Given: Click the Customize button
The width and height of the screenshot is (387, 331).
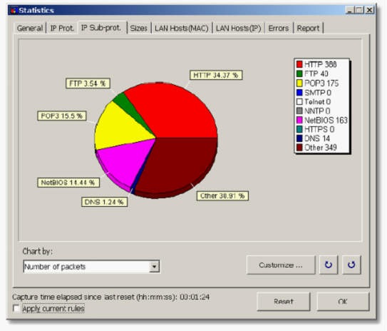Looking at the screenshot, I should coord(281,265).
